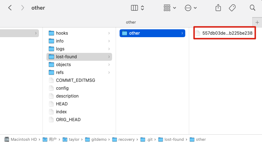Image resolution: width=262 pixels, height=144 pixels.
Task: Click the Search magnifier icon
Action: tap(252, 8)
